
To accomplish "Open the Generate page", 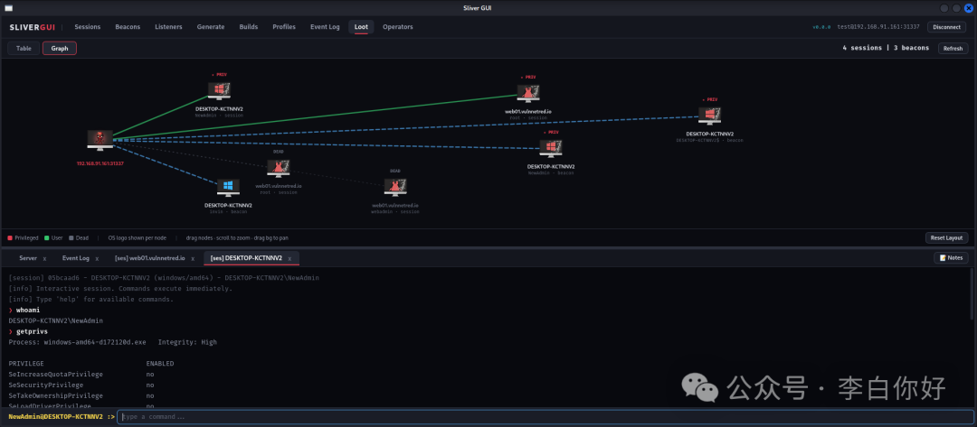I will coord(211,27).
